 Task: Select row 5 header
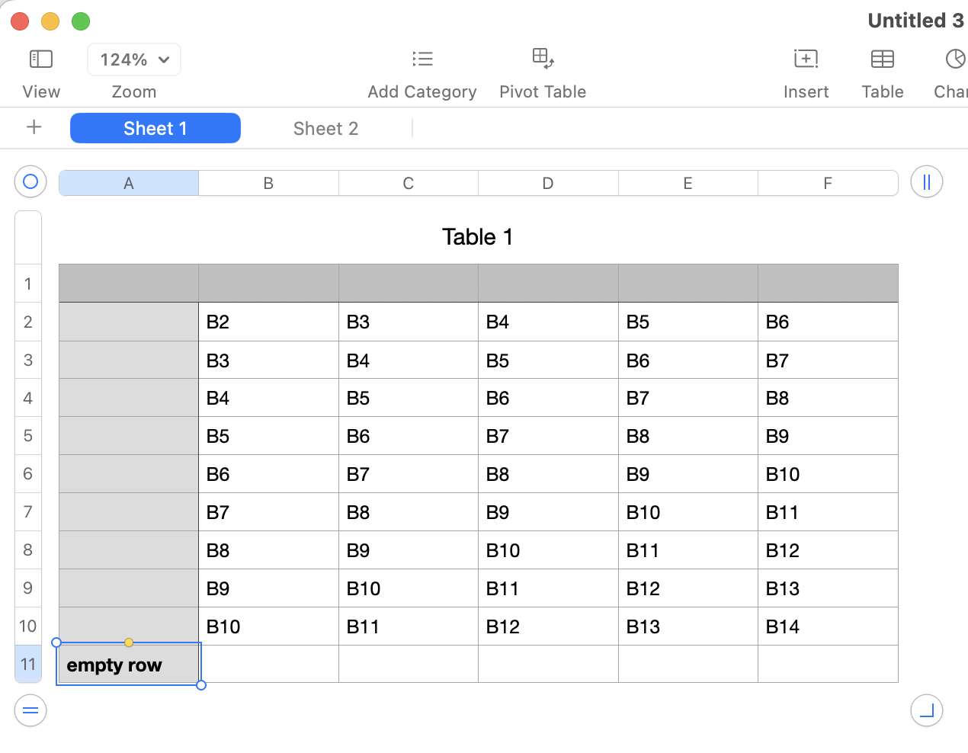pos(28,436)
